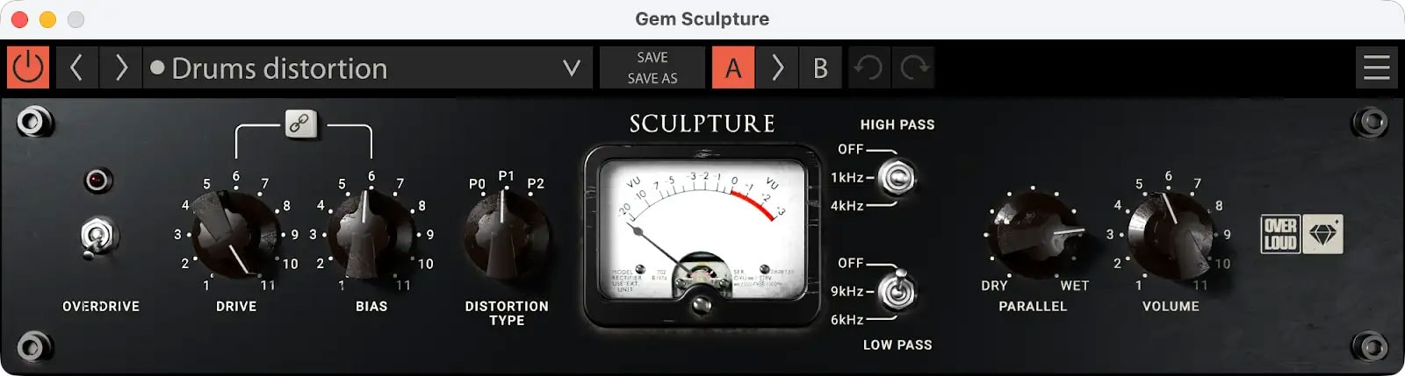Click the Drive knob
Viewport: 1405px width, 376px height.
[x=235, y=234]
